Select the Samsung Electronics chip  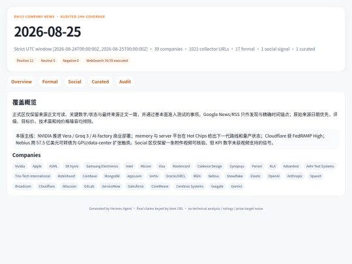click(102, 166)
